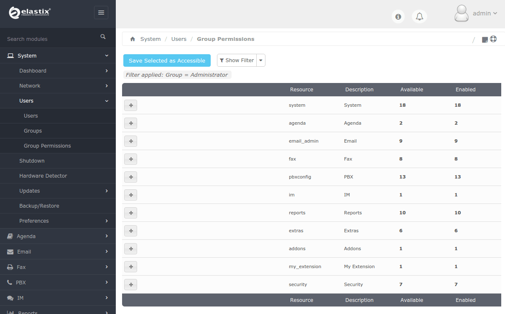Open the Show Filter dropdown arrow
The image size is (505, 314).
click(261, 60)
